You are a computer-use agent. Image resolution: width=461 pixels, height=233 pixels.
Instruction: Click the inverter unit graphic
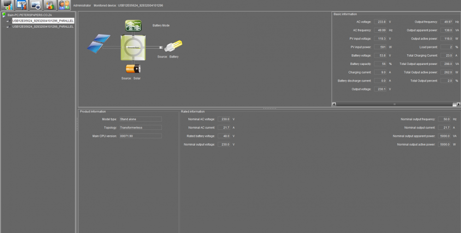133,47
